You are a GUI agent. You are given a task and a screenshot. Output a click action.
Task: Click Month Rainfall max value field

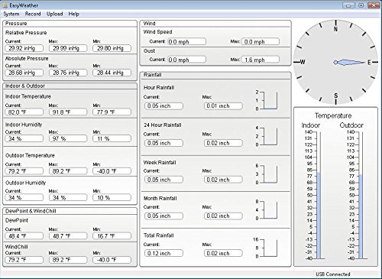[223, 216]
